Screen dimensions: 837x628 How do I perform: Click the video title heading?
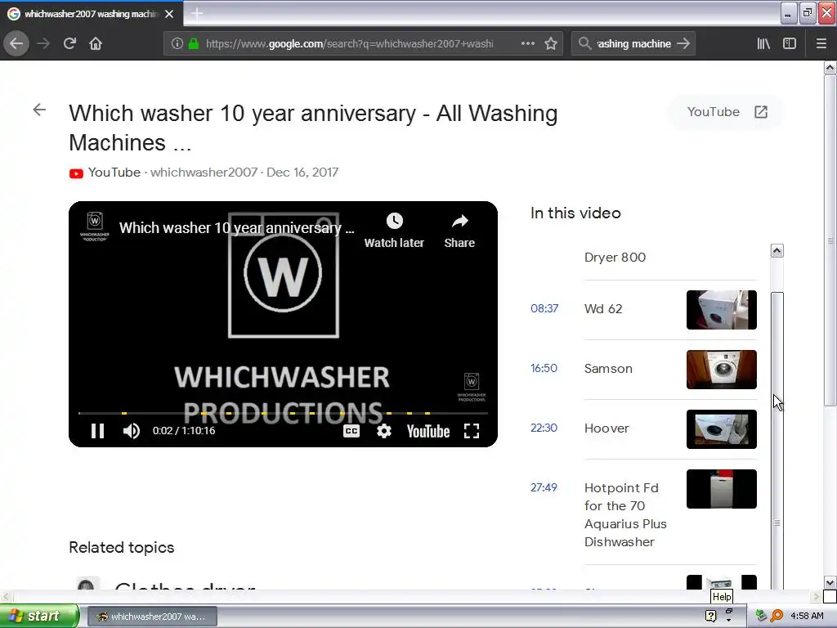click(x=313, y=128)
